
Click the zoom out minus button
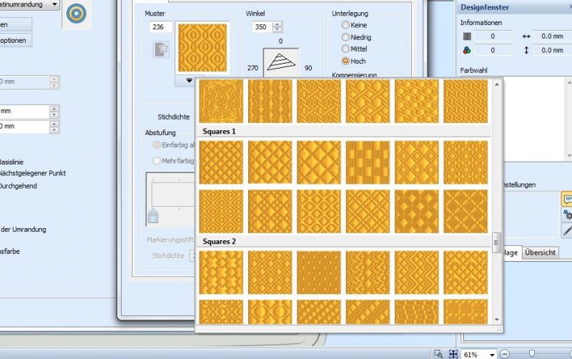[505, 354]
